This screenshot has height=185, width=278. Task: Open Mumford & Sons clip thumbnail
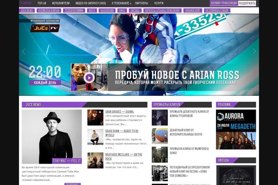pos(160,154)
